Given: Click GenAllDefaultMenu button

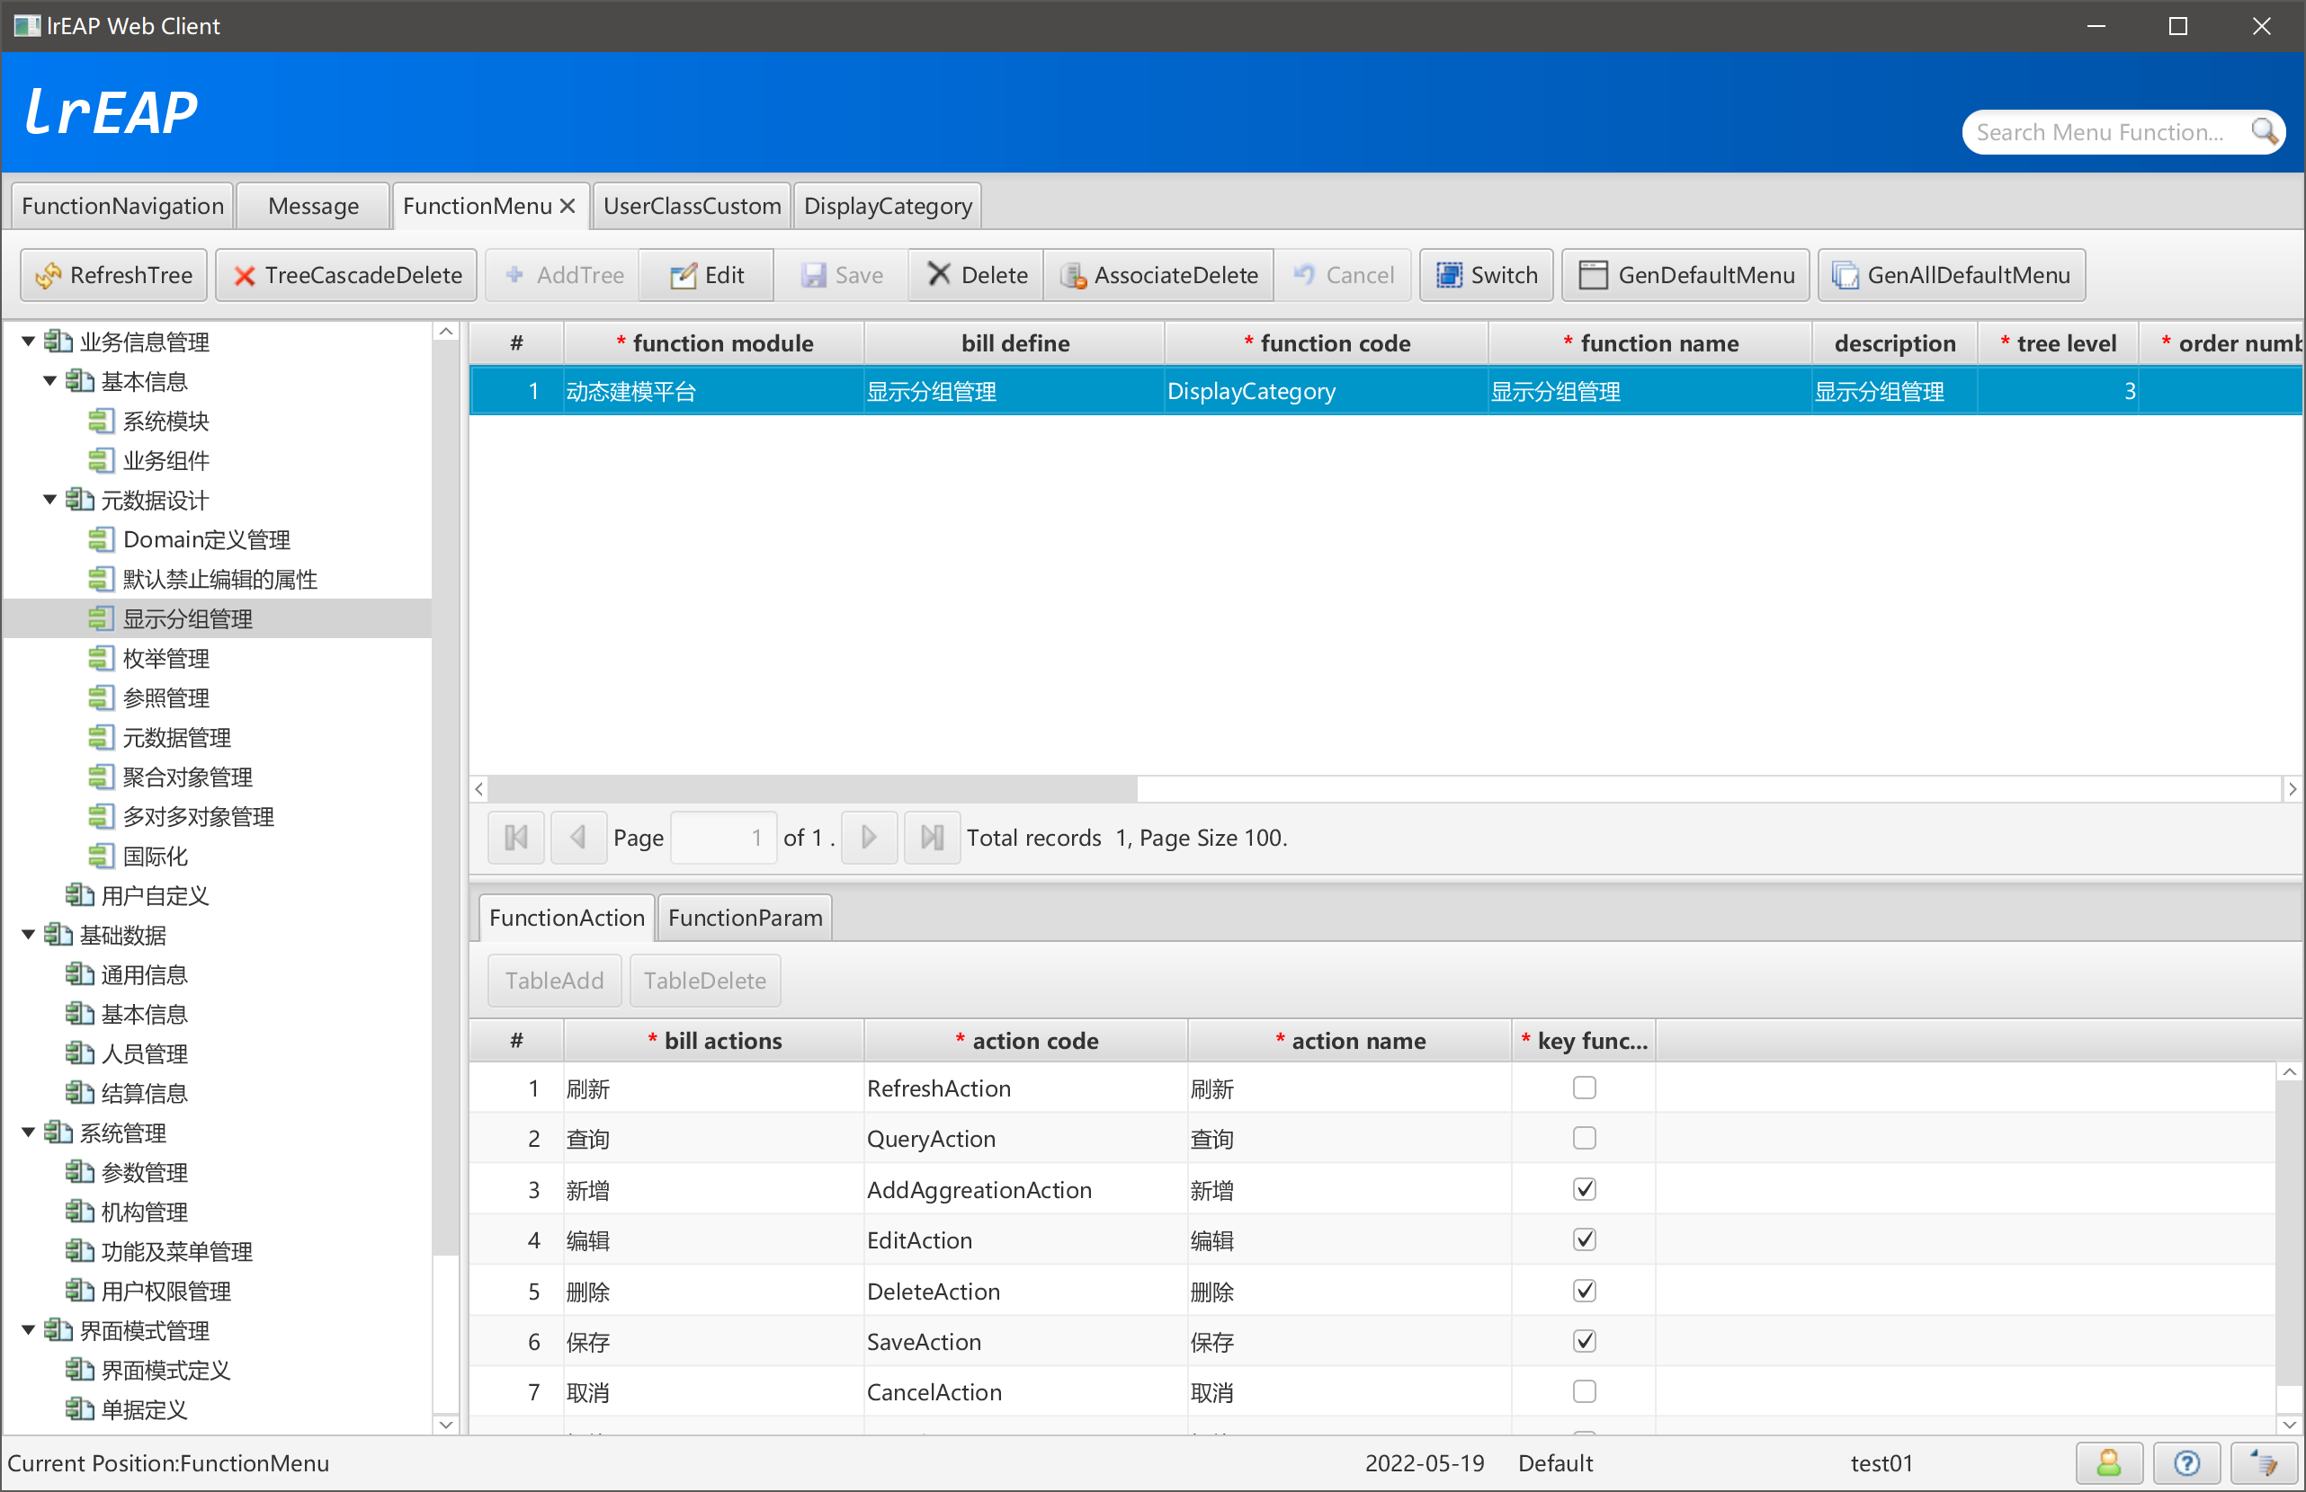Looking at the screenshot, I should (1952, 275).
